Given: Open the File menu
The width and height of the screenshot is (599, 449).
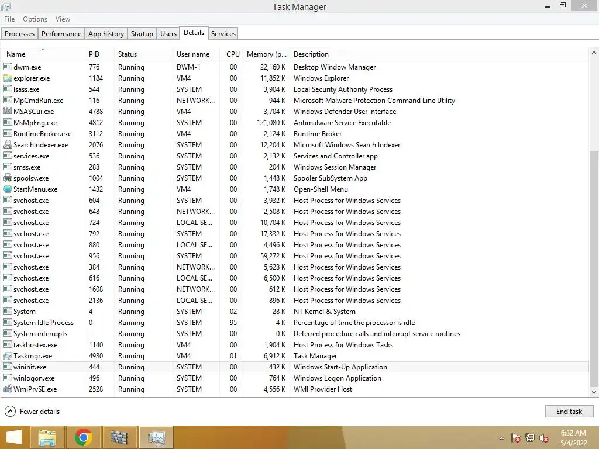Looking at the screenshot, I should click(9, 19).
